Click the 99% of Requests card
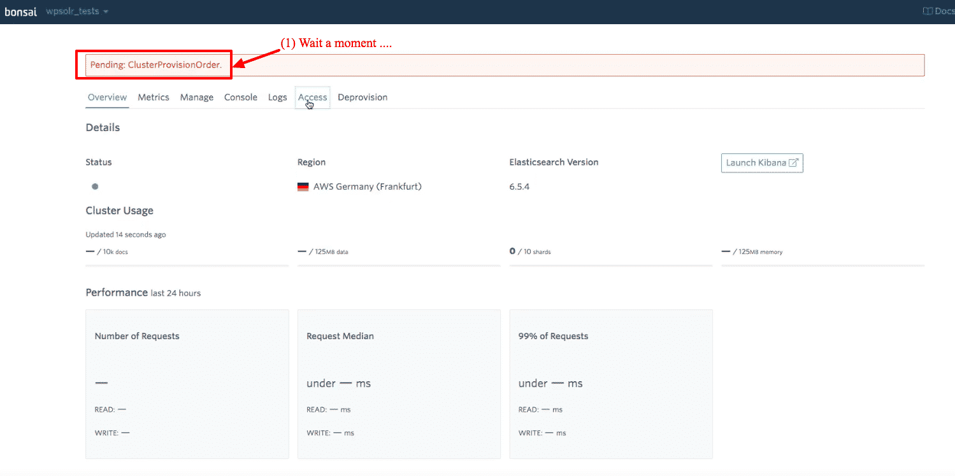 [611, 384]
